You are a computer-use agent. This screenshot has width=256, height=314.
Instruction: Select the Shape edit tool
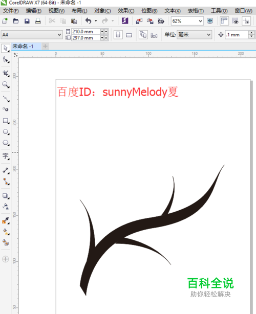[6, 60]
